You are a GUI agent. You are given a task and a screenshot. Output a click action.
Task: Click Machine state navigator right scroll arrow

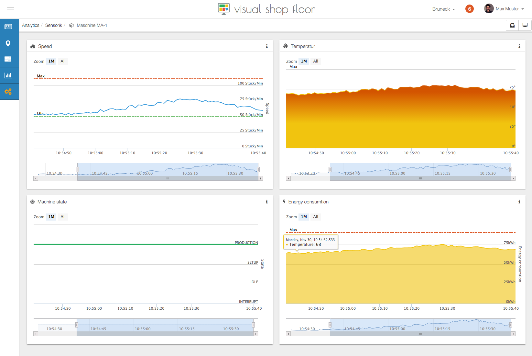[x=256, y=334]
